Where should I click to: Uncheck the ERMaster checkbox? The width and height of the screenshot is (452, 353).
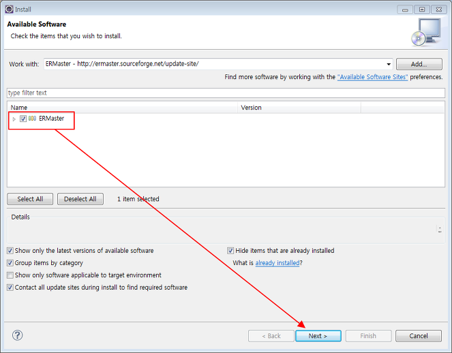[x=23, y=119]
